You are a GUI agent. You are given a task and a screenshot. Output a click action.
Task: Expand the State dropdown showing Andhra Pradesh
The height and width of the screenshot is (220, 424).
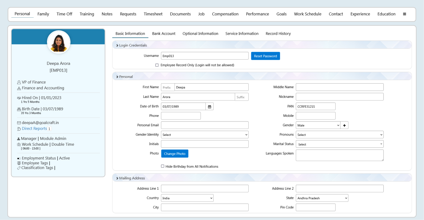pyautogui.click(x=322, y=198)
